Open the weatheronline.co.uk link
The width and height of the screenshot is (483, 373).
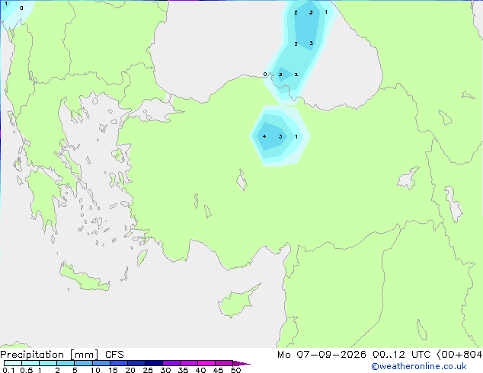click(x=419, y=366)
